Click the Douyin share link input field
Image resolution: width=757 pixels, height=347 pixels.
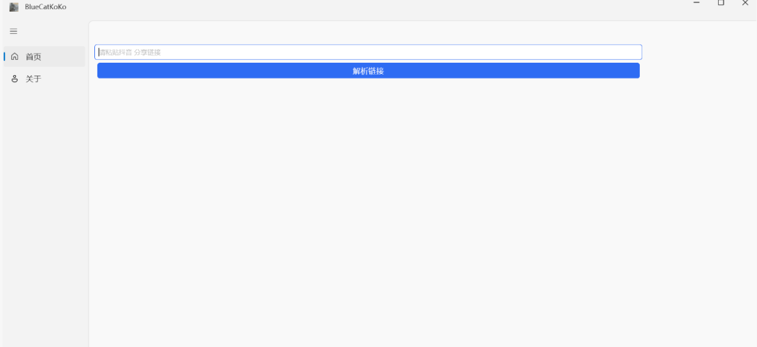(368, 52)
